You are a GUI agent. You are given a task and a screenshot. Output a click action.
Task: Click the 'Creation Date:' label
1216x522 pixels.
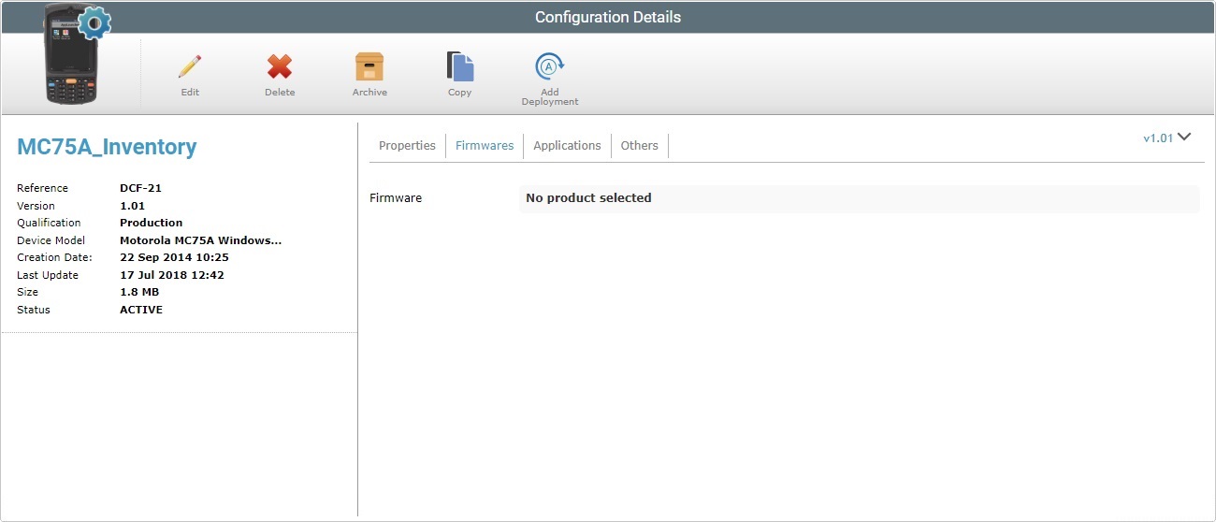54,257
